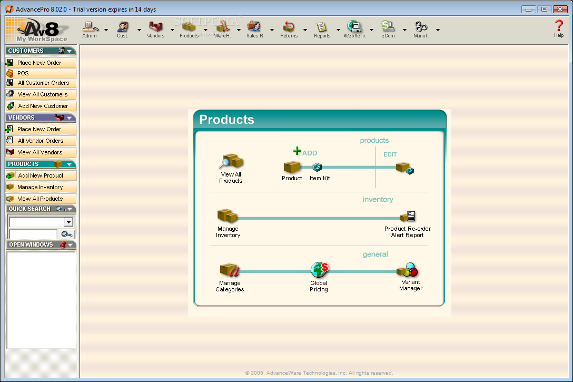
Task: Open the Admin toolbar icon
Action: (90, 30)
